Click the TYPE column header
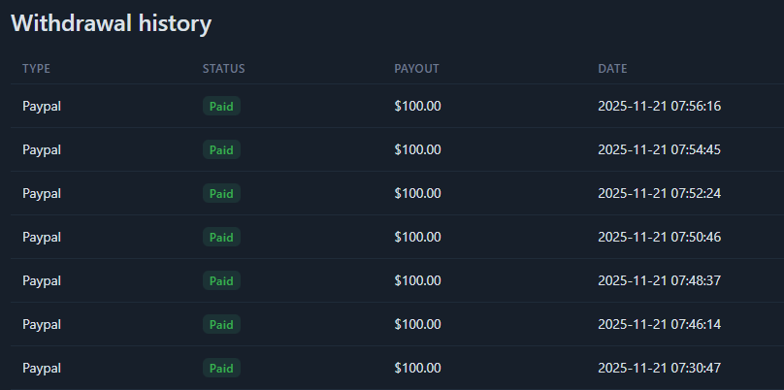This screenshot has width=784, height=390. 36,69
